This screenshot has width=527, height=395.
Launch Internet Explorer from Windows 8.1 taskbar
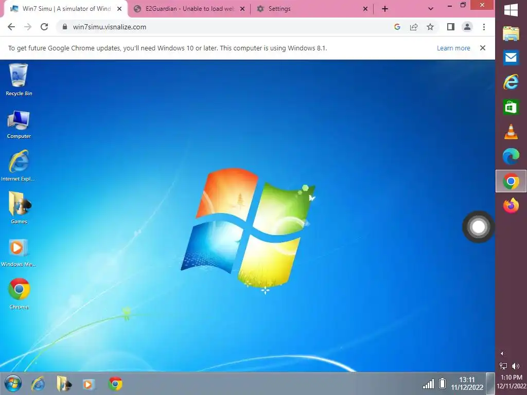point(511,82)
